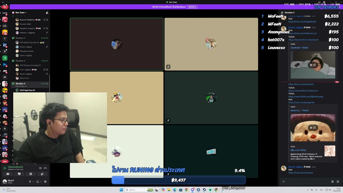
Task: Open the twitch.tv/dorjorvor_ link
Action: [304, 91]
